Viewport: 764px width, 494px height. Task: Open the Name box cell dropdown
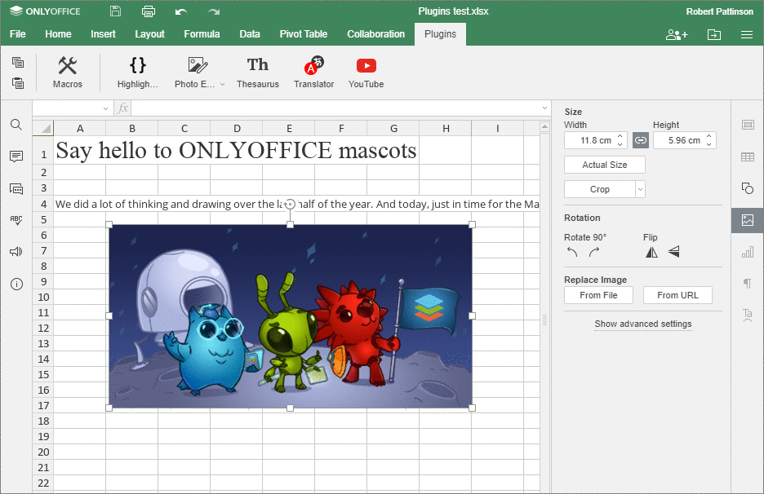(106, 108)
